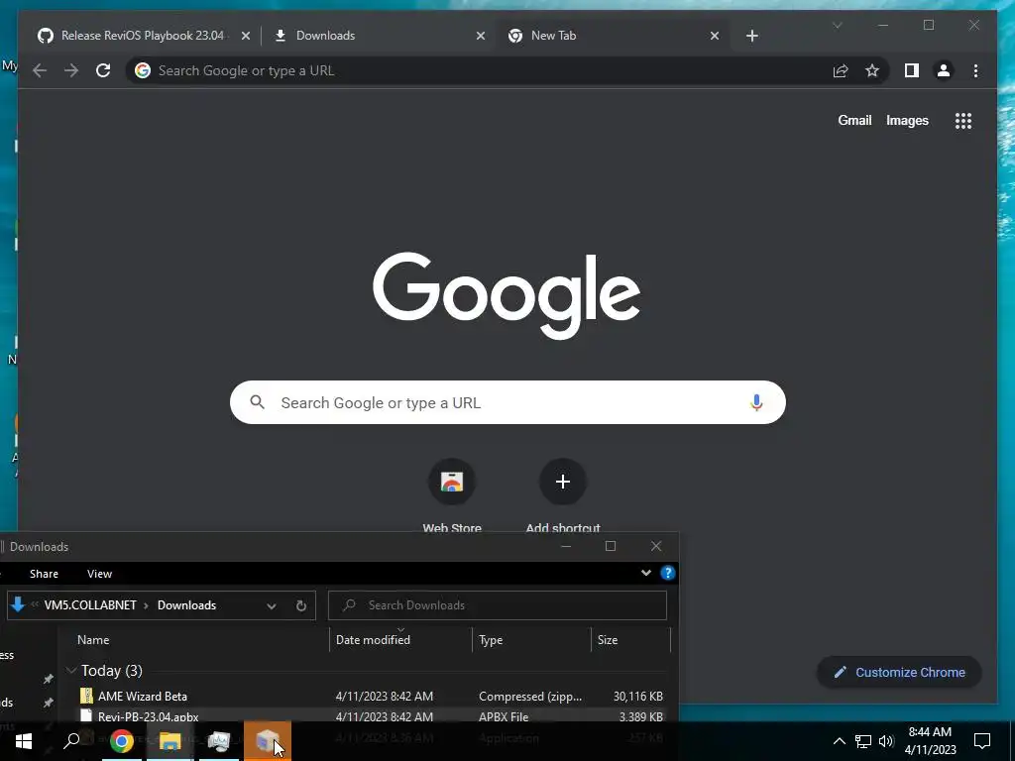The height and width of the screenshot is (761, 1015).
Task: Open the address bar history dropdown
Action: 272,605
